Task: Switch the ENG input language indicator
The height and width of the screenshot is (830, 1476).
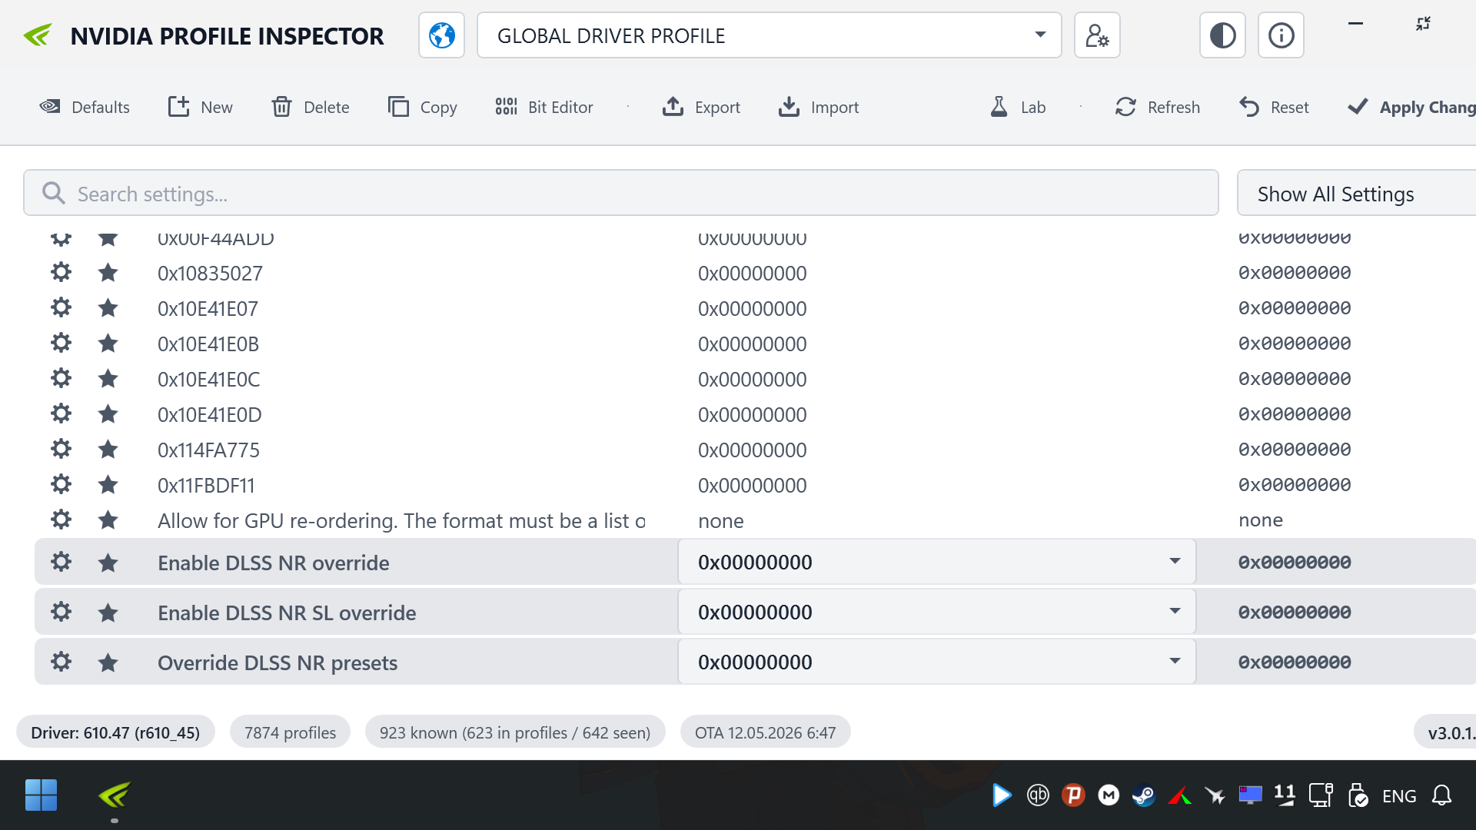Action: (1399, 796)
